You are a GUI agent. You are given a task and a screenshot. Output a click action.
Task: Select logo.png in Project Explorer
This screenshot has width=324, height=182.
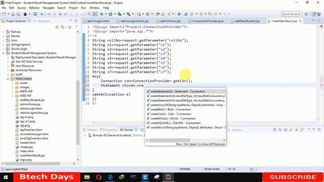point(26,160)
